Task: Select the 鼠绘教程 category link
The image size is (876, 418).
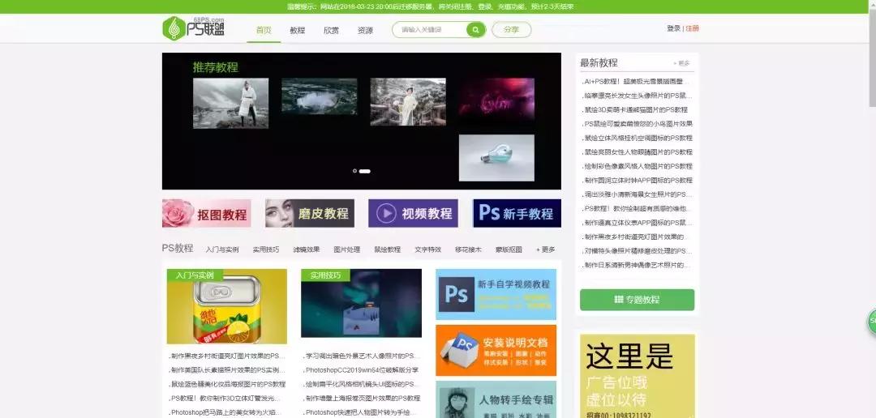Action: click(387, 250)
